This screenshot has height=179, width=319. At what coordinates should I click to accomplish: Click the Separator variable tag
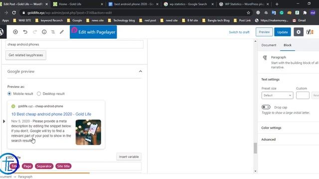44,166
